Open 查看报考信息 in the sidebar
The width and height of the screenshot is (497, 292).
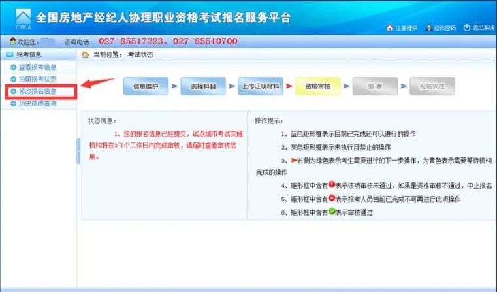click(x=37, y=67)
